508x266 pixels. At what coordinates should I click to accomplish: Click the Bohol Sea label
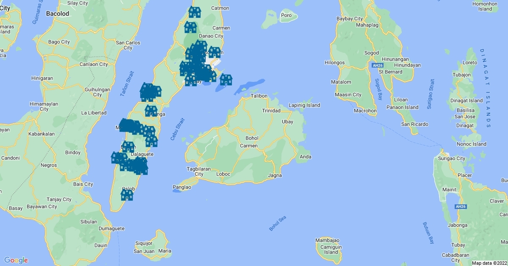pos(278,223)
